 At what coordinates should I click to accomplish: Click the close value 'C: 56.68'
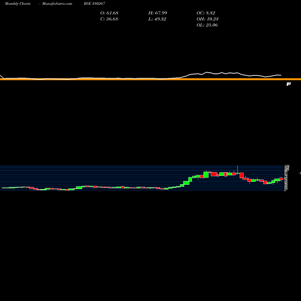(109, 19)
